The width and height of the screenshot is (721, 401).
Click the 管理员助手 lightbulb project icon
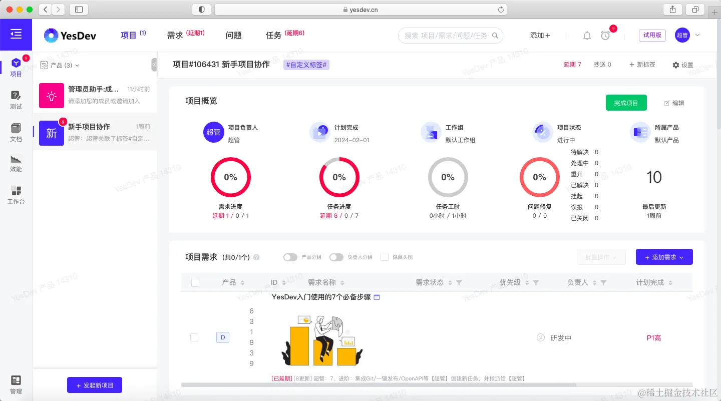coord(52,96)
